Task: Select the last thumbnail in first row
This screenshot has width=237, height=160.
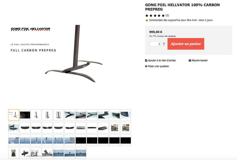Action: pos(126,115)
